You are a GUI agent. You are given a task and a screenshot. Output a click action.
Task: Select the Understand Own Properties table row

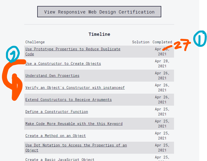[99, 76]
